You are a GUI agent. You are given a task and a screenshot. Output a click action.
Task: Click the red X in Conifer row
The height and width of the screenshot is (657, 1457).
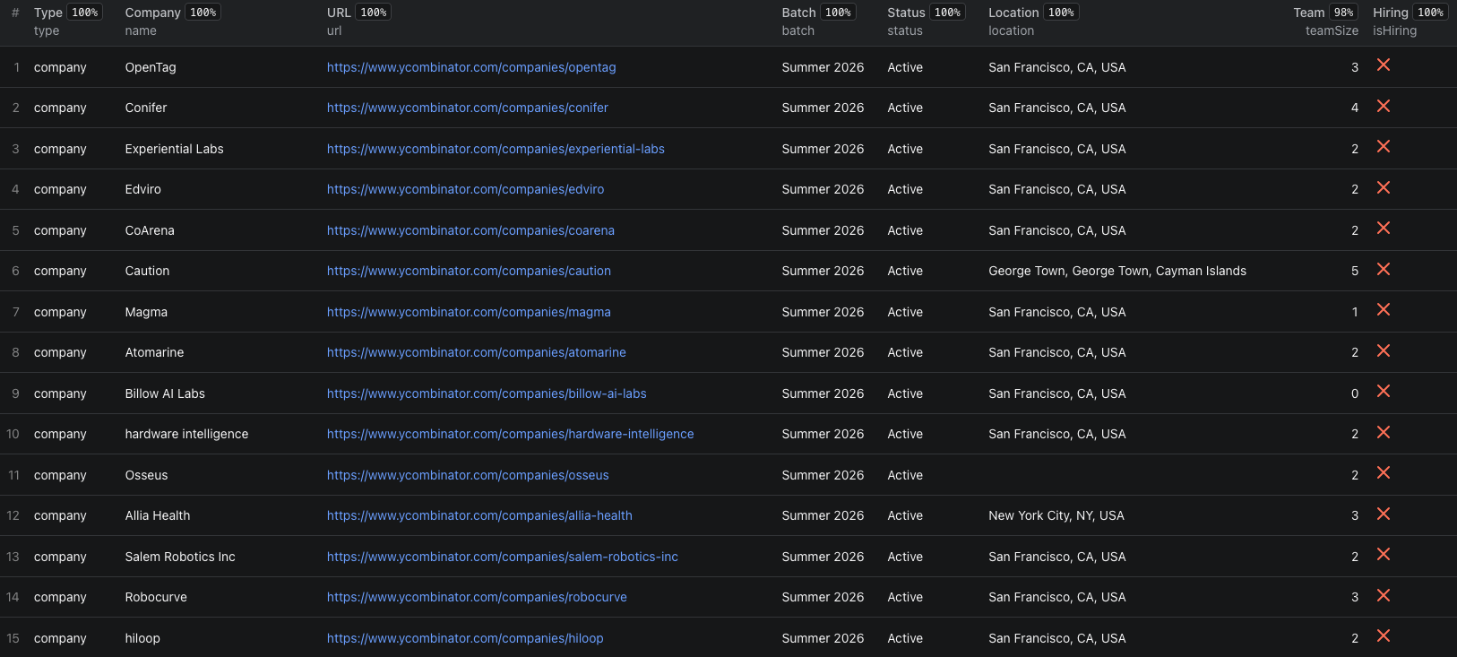pyautogui.click(x=1384, y=106)
